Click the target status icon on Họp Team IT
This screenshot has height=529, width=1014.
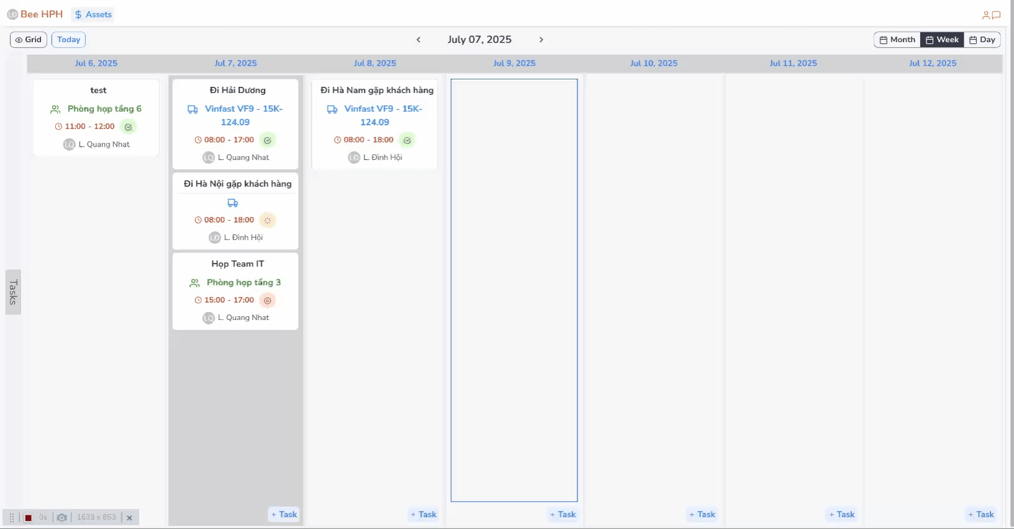point(268,300)
